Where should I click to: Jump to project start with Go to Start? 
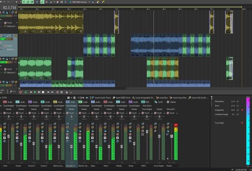[48, 92]
